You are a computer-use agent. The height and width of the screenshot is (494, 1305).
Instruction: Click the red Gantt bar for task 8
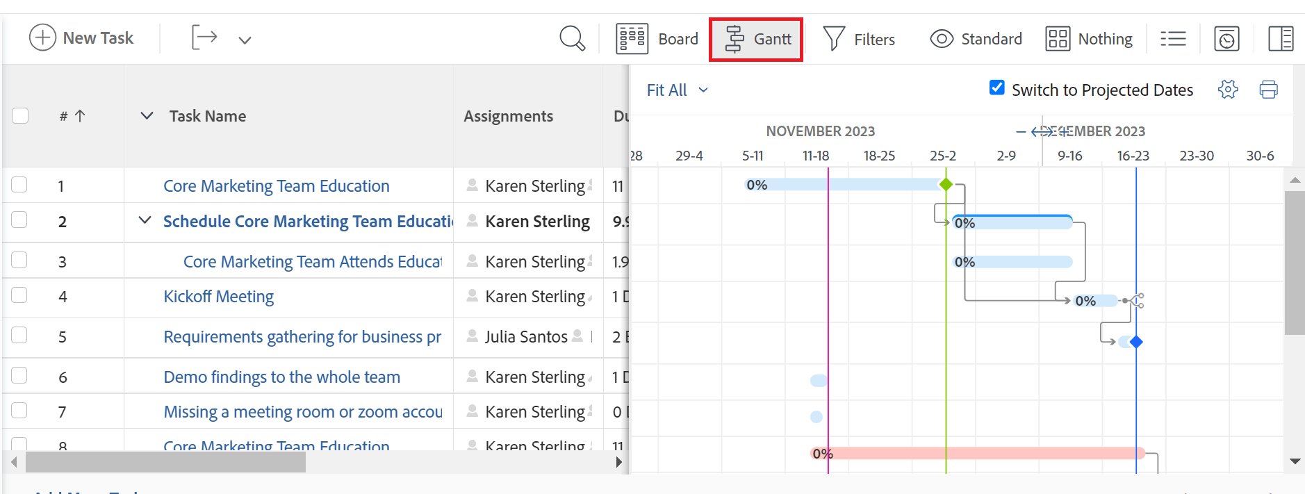pyautogui.click(x=978, y=454)
